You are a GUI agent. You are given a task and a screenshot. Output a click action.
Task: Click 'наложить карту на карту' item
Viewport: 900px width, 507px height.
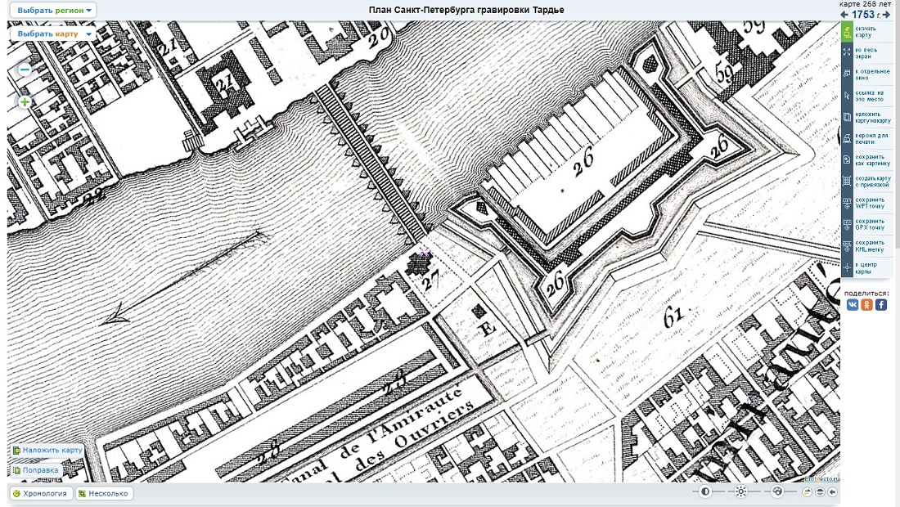click(x=866, y=118)
